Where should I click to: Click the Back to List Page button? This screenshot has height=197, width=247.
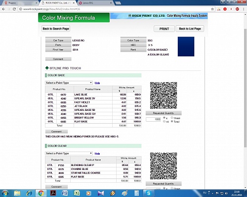click(x=190, y=29)
